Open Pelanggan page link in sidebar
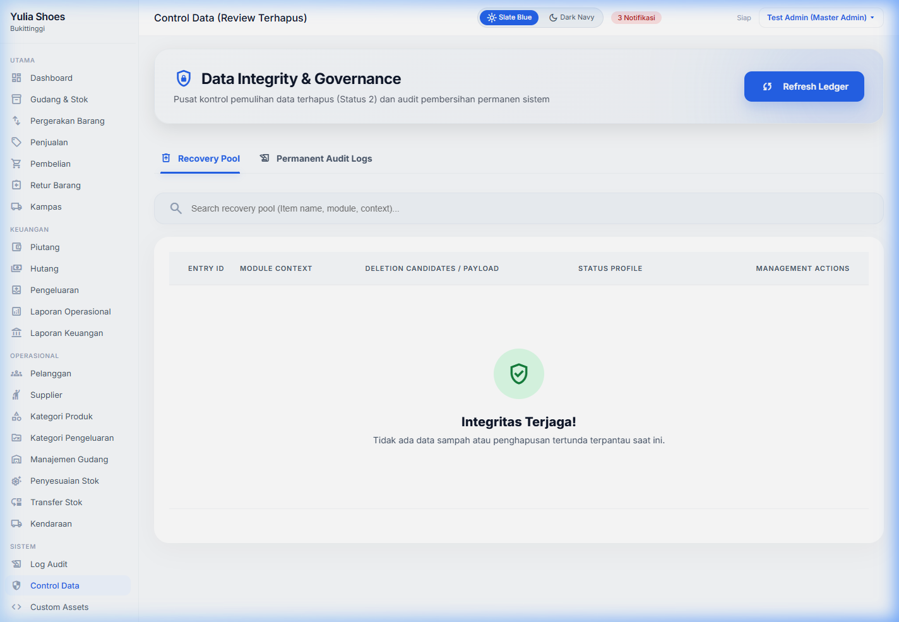The width and height of the screenshot is (899, 622). [69, 373]
